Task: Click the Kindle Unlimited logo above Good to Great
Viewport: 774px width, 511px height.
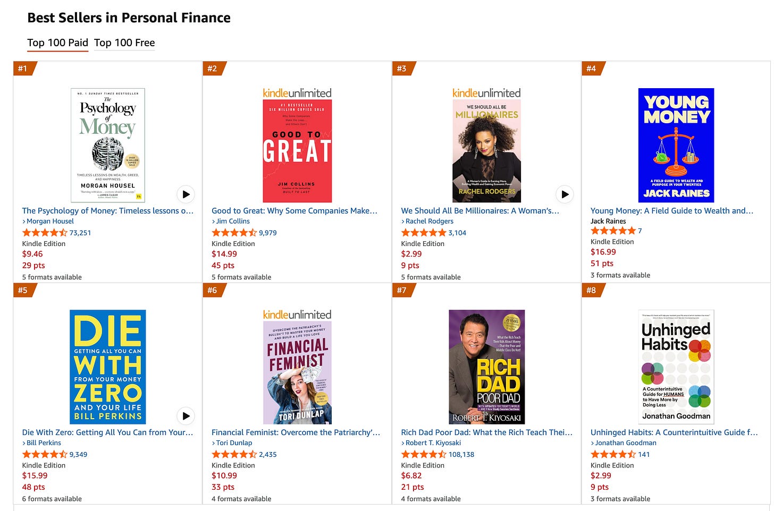Action: click(x=297, y=93)
